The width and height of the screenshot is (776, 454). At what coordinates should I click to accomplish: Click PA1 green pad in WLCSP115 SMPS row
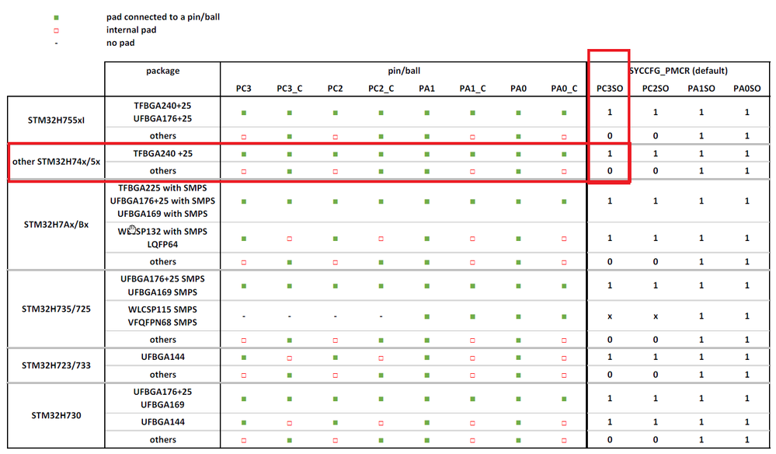click(x=426, y=316)
